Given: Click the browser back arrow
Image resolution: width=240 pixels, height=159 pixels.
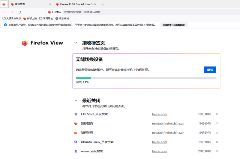Looking at the screenshot, I should (5, 12).
